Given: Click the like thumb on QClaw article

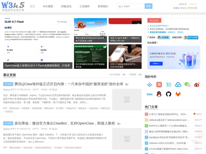Looking at the screenshot, I should (x=50, y=89).
